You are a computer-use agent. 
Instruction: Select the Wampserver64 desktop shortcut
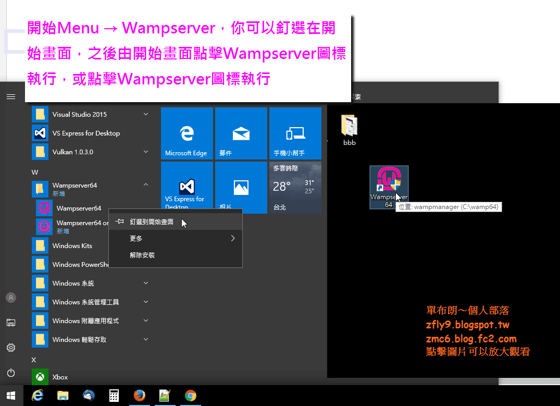point(389,187)
